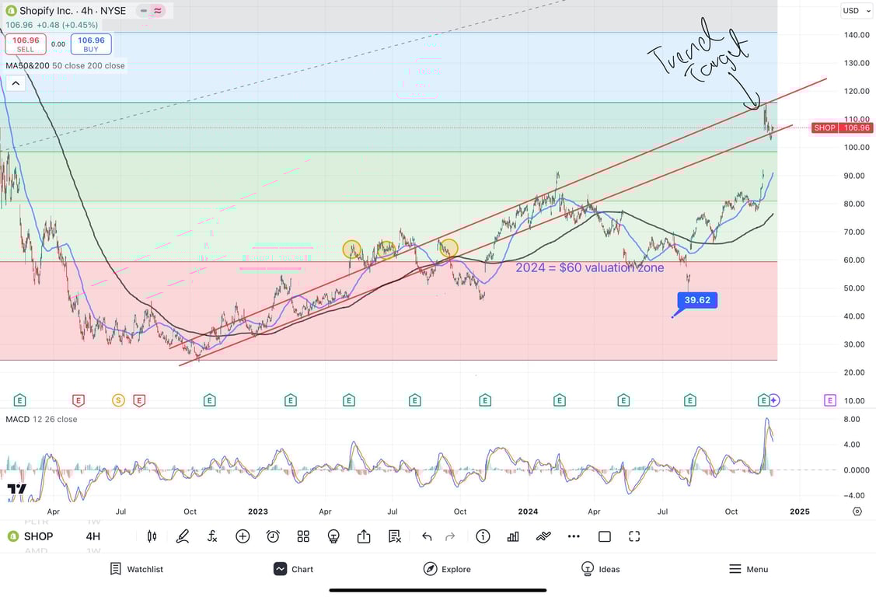This screenshot has width=876, height=597.
Task: Open compare lines icon
Action: click(543, 536)
